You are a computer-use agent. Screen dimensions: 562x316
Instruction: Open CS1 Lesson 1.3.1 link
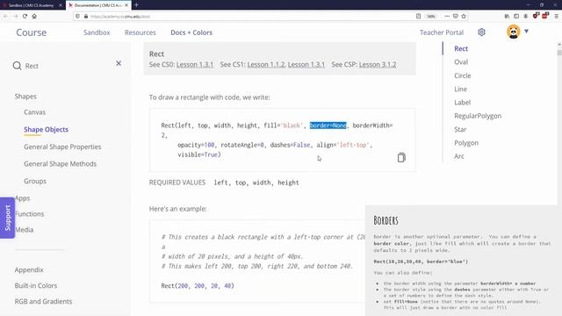[306, 64]
